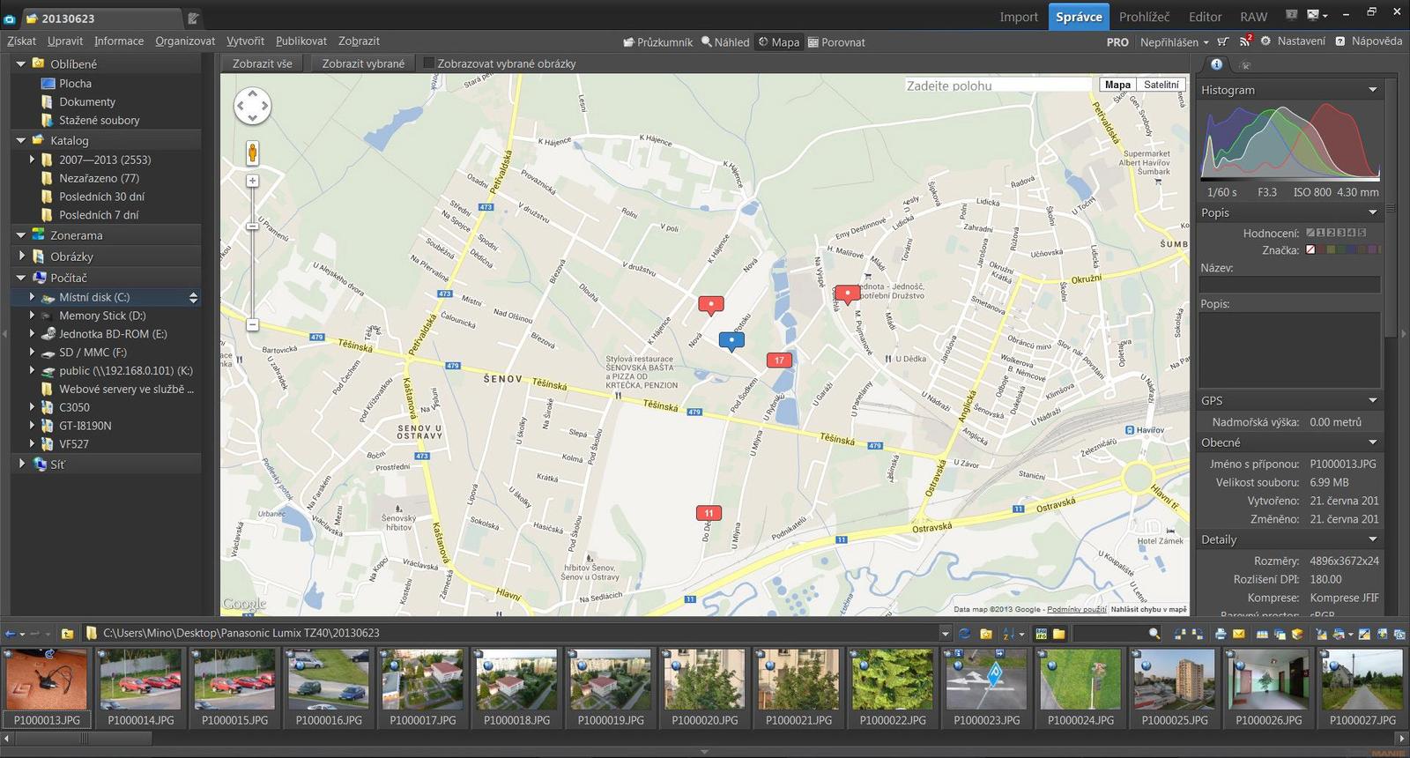Select the Mapa map type
The image size is (1410, 758).
pyautogui.click(x=1117, y=85)
